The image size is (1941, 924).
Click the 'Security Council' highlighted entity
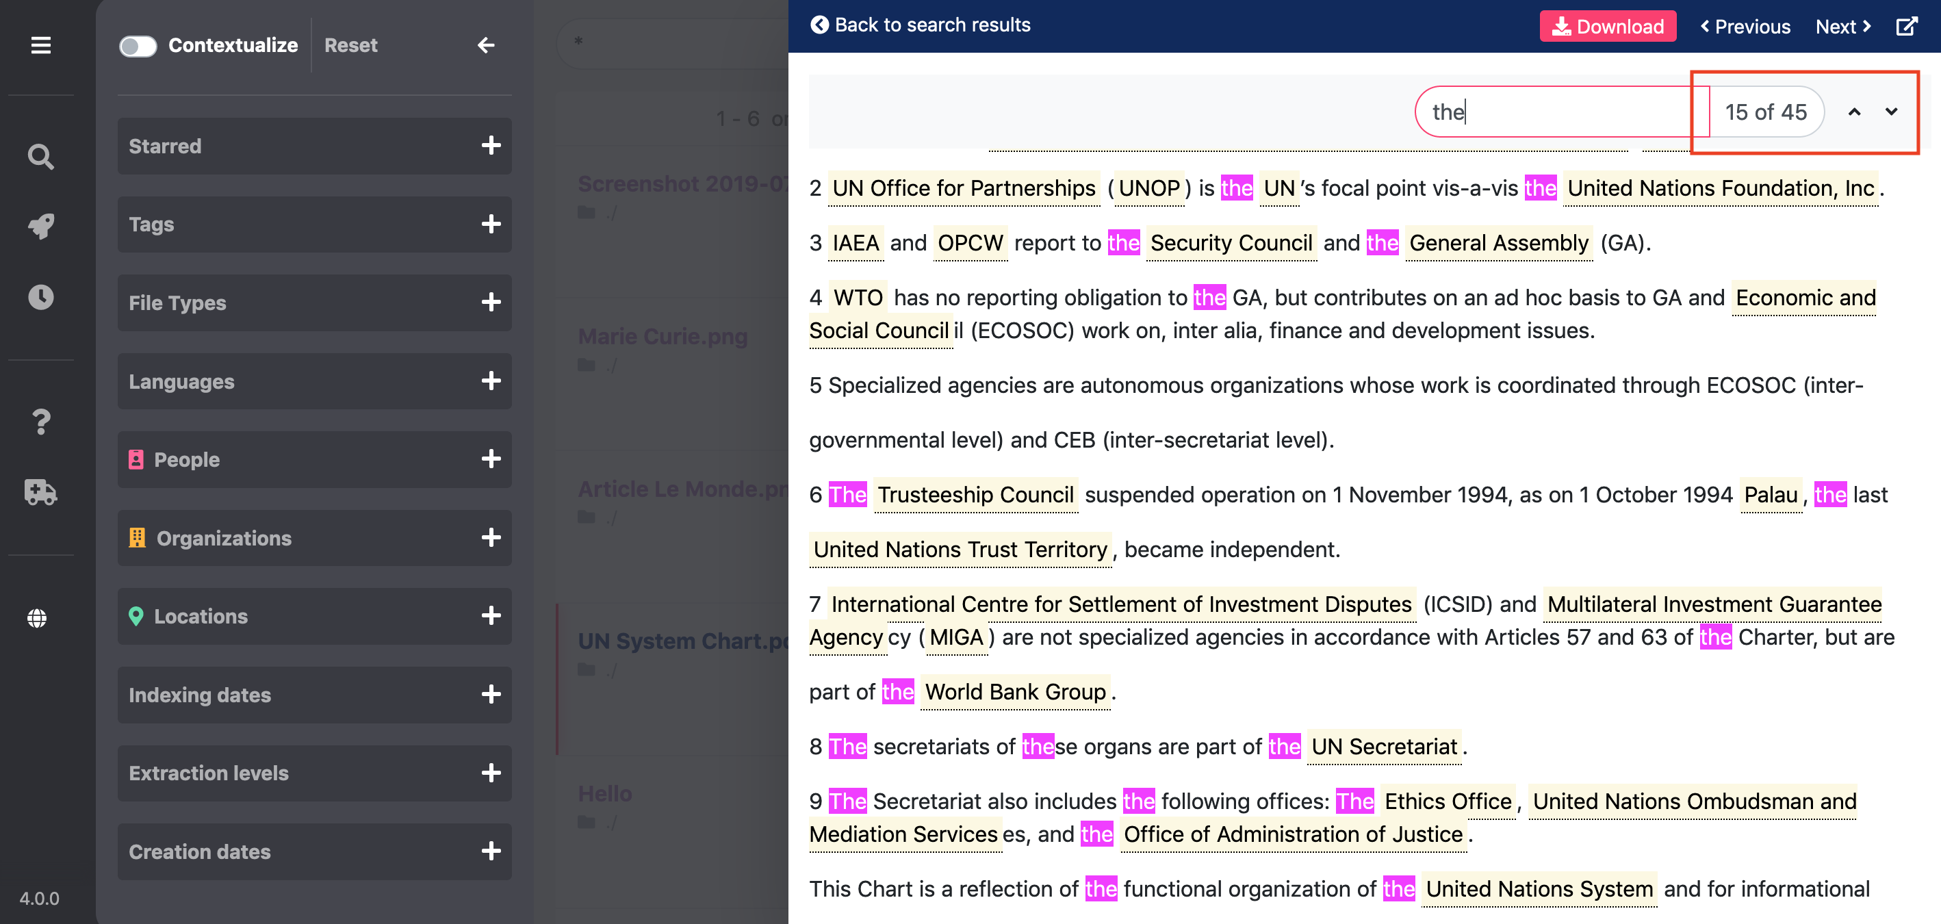coord(1231,243)
